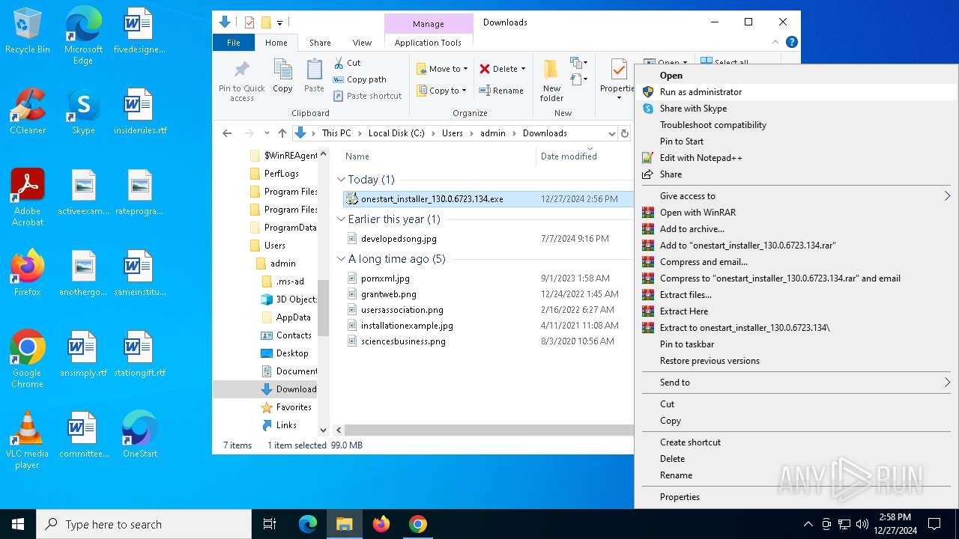Viewport: 959px width, 539px height.
Task: Open the Copy to dropdown
Action: click(x=442, y=91)
